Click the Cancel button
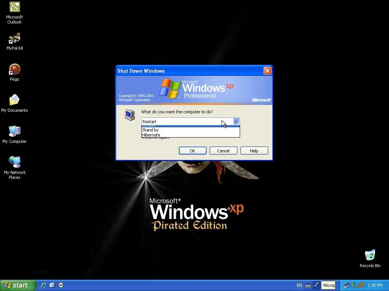 tap(223, 151)
